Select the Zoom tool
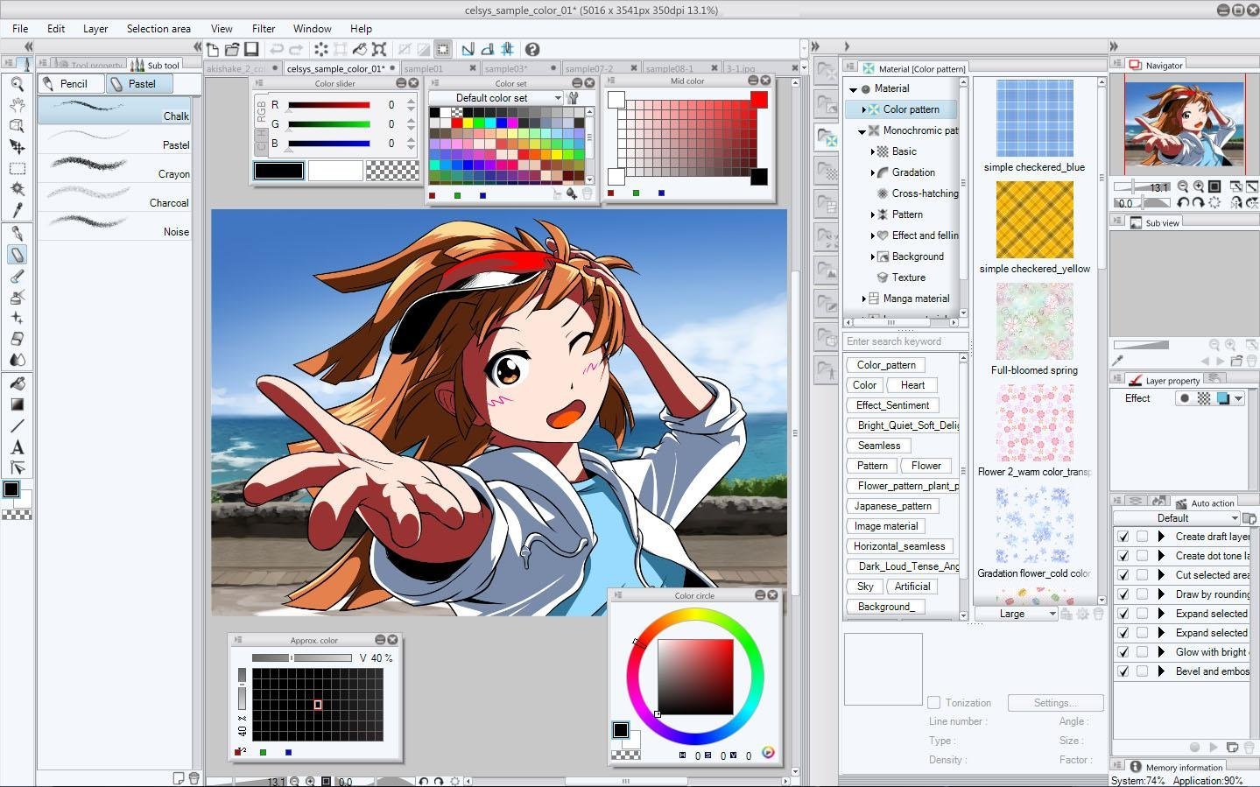The height and width of the screenshot is (787, 1260). (17, 83)
